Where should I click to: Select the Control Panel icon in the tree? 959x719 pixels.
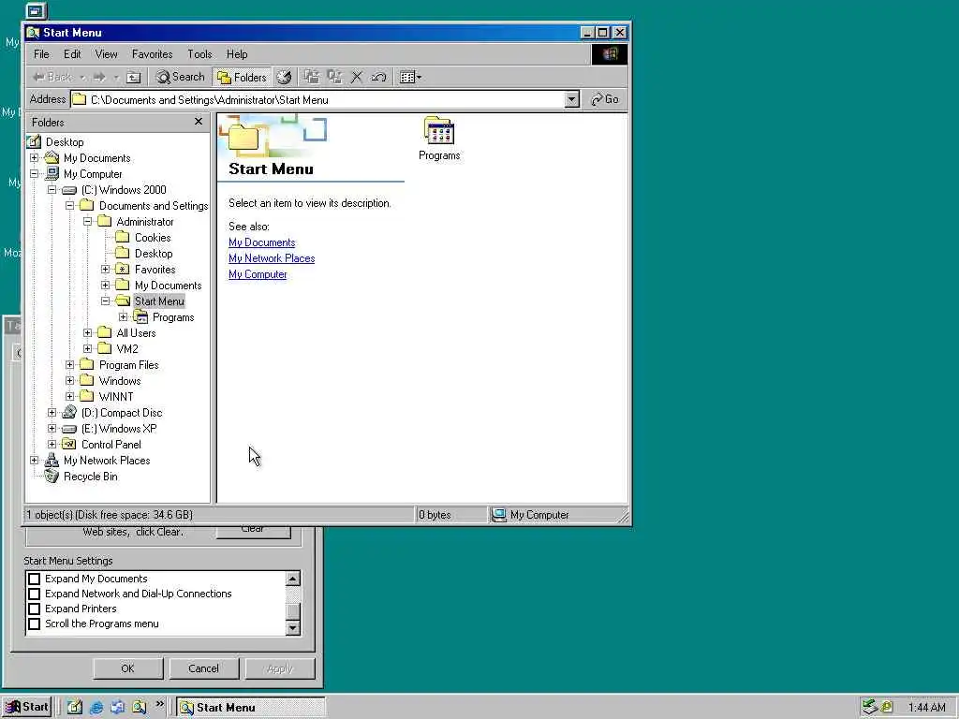[x=69, y=445]
